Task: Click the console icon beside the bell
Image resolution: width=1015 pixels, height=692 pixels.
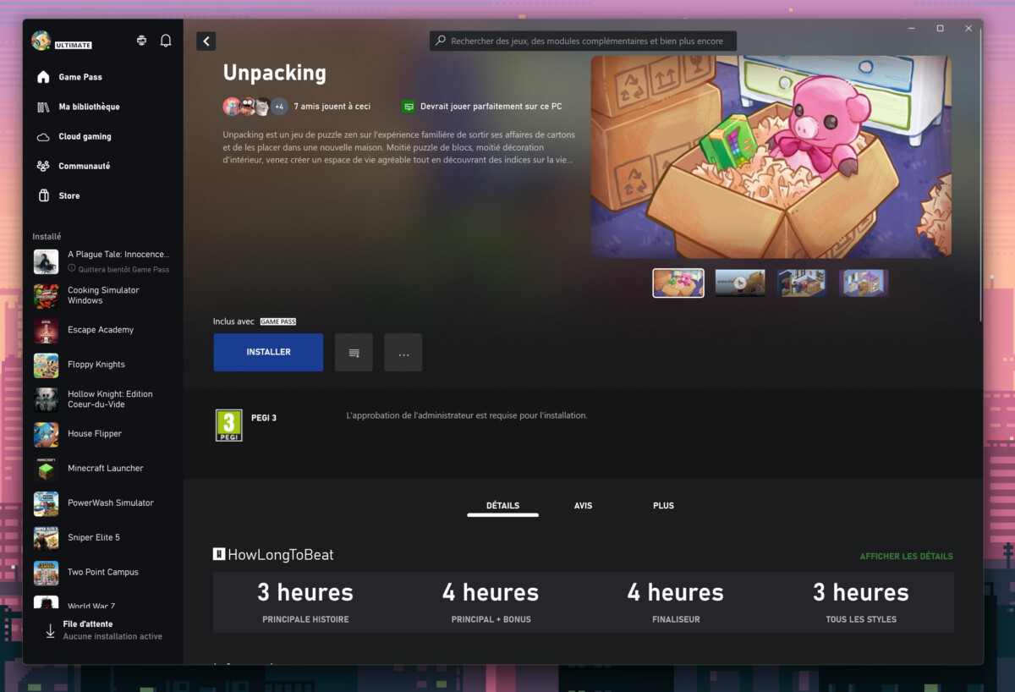Action: [141, 41]
